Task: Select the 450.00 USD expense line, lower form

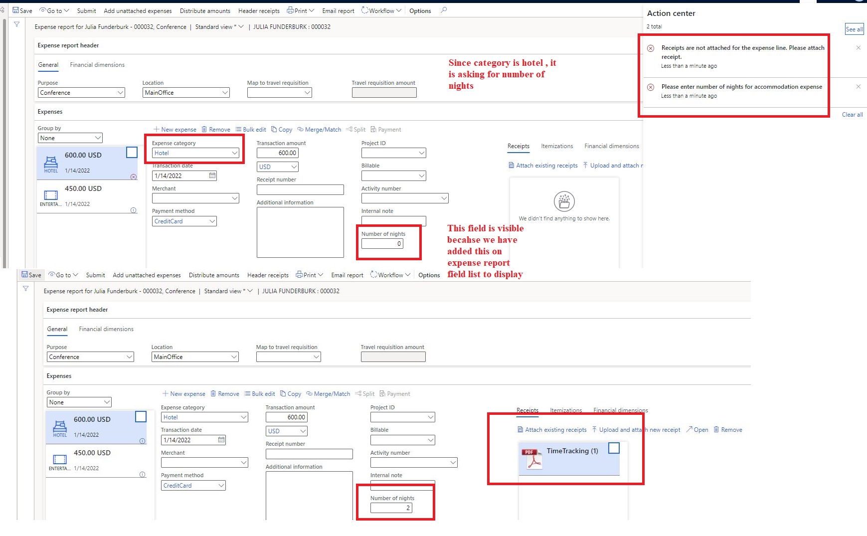Action: (x=96, y=460)
